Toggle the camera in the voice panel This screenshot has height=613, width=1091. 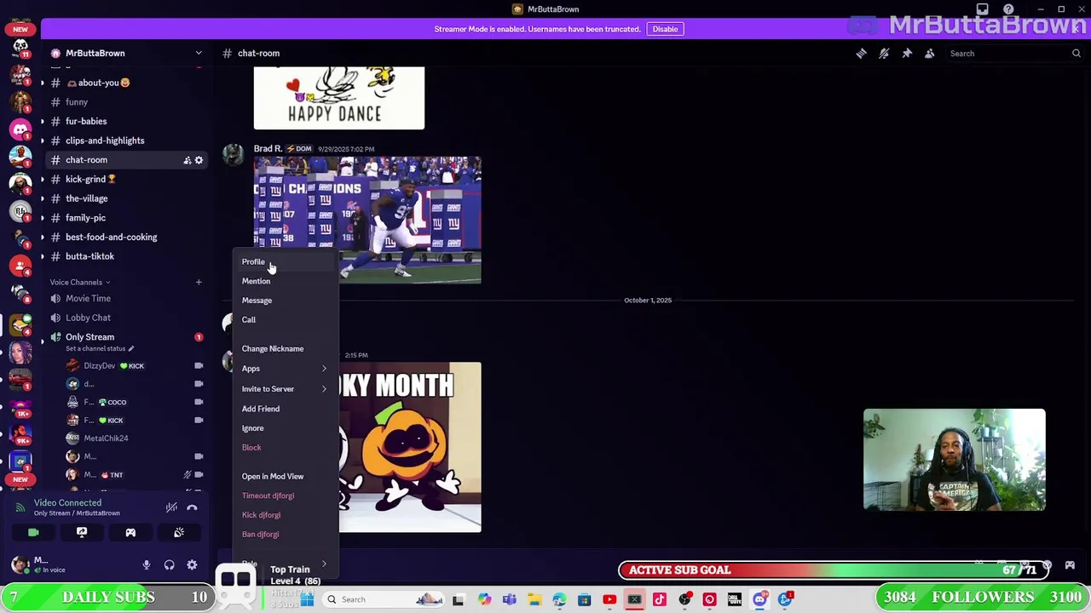(33, 533)
